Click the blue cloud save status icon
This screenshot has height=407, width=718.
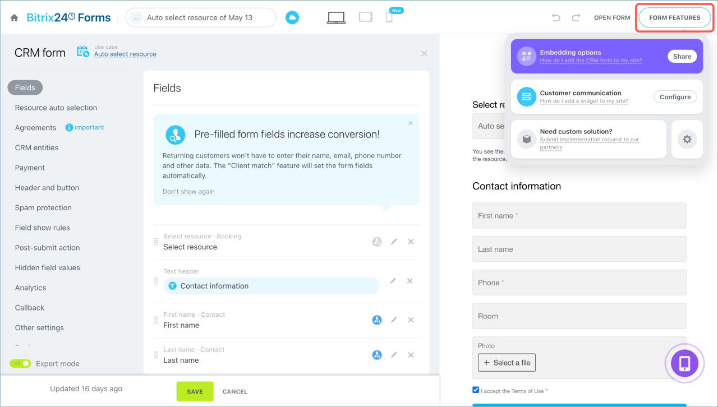click(292, 18)
